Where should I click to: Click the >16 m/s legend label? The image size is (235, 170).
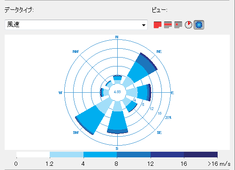219,164
